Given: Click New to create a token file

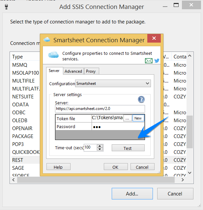Looking at the screenshot, I should [138, 118].
